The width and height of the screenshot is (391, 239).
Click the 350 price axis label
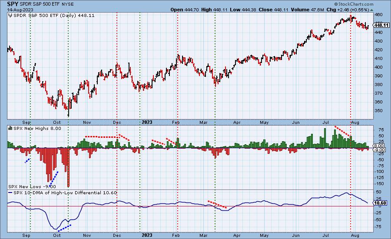(x=378, y=111)
